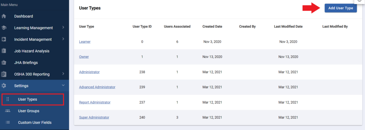Screen dimensions: 365x130
Task: Click the Main Menu label
Action: click(x=9, y=5)
